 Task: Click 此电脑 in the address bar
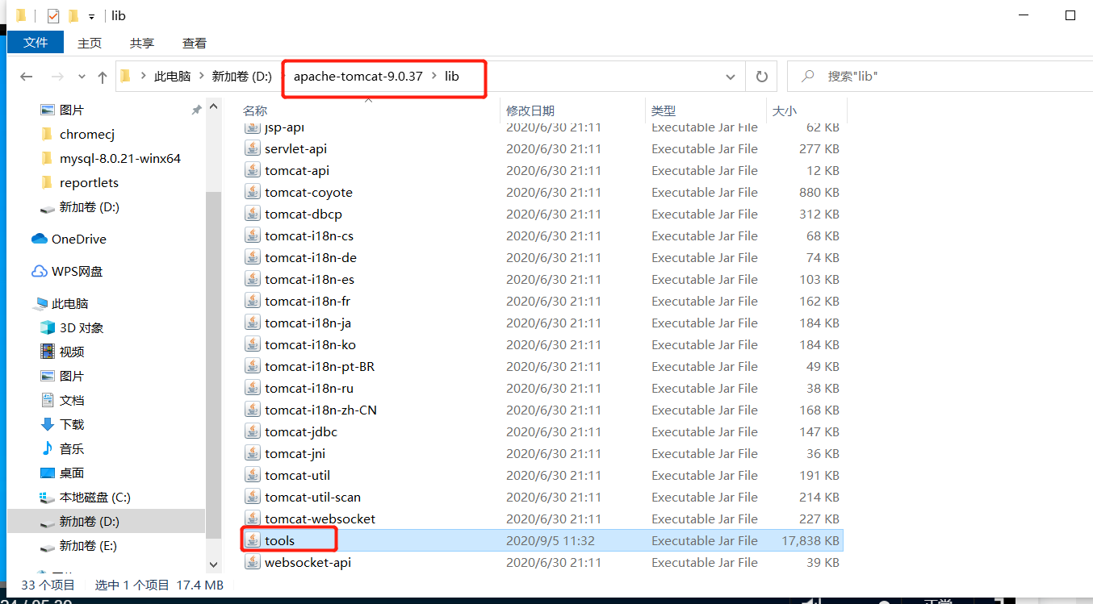click(172, 77)
